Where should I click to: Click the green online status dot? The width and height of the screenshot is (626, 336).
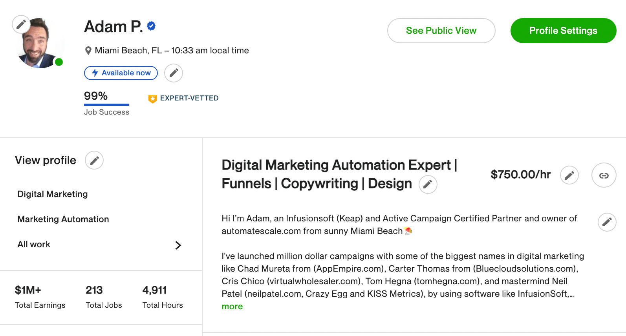pyautogui.click(x=59, y=62)
